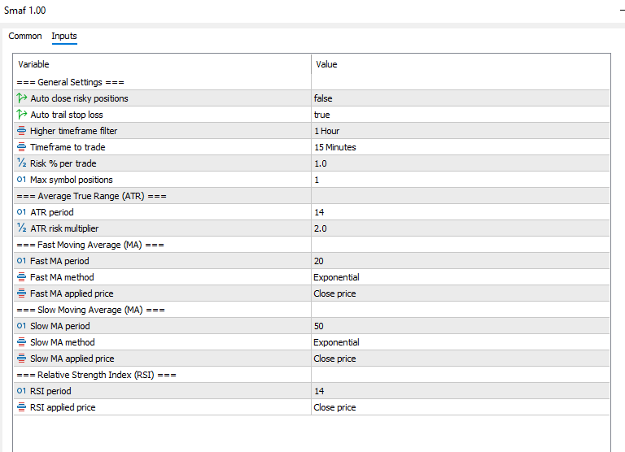Click the icon beside Risk % per trade
Viewport: 625px width, 452px height.
[x=21, y=163]
